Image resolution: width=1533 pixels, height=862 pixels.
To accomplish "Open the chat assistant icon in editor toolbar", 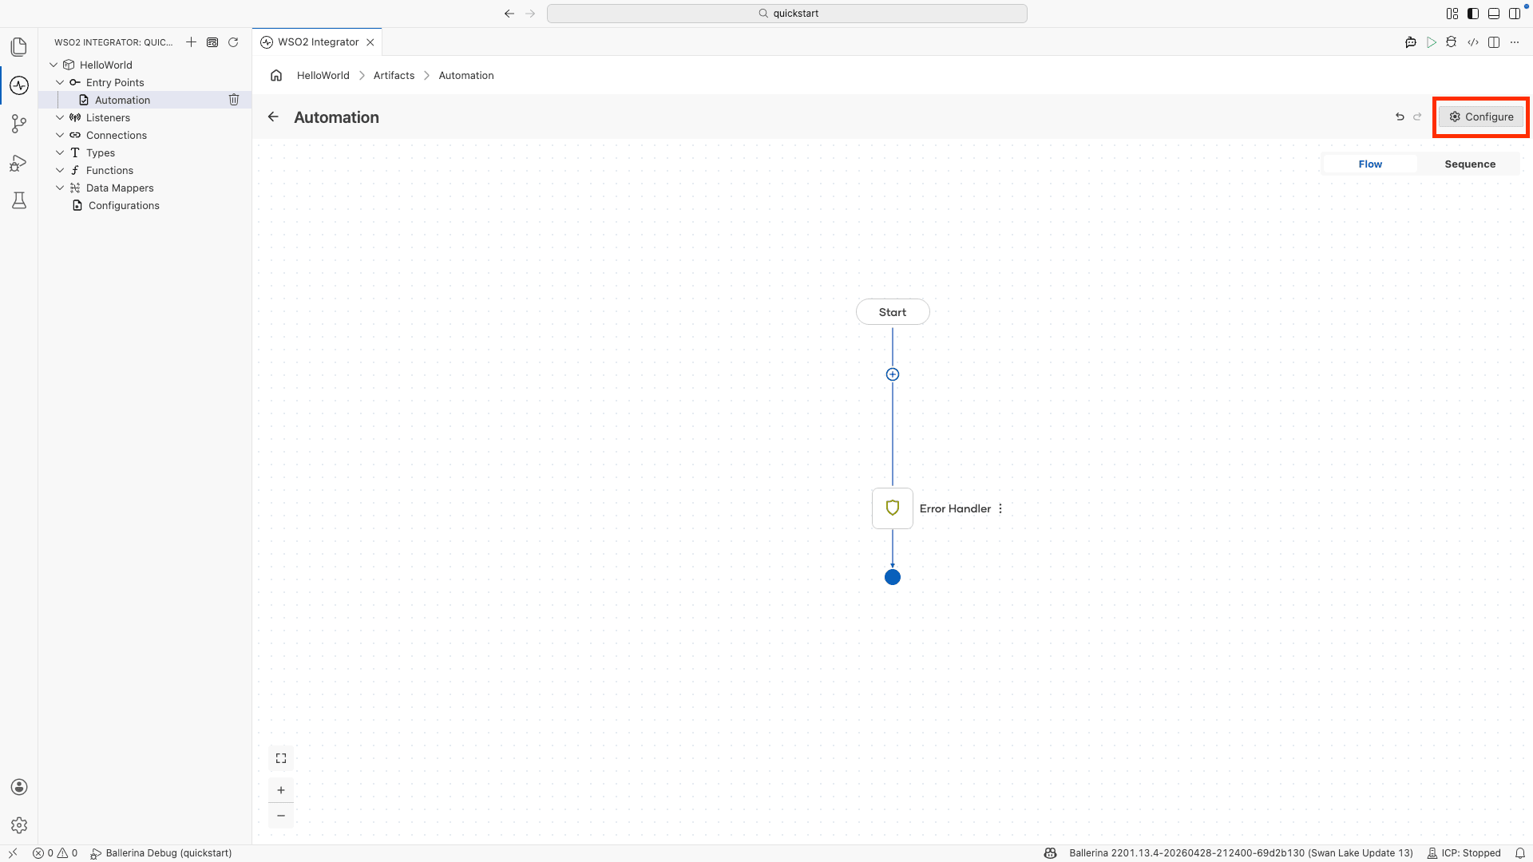I will 1411,42.
